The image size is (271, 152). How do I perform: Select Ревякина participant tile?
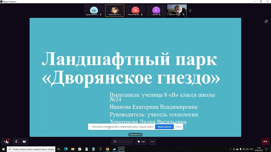pos(135,11)
